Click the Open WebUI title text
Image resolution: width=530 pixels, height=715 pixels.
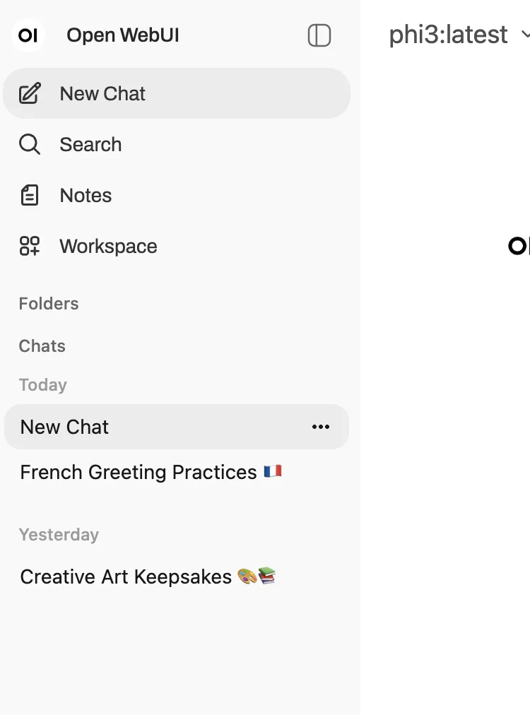123,35
